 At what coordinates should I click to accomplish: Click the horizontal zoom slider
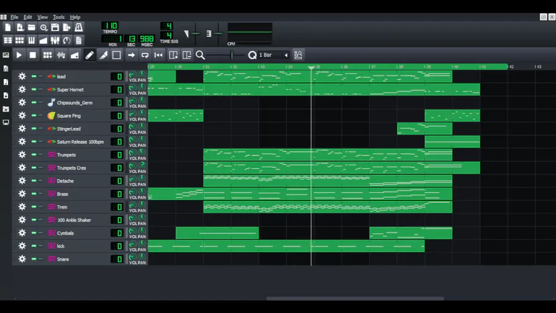pos(227,55)
